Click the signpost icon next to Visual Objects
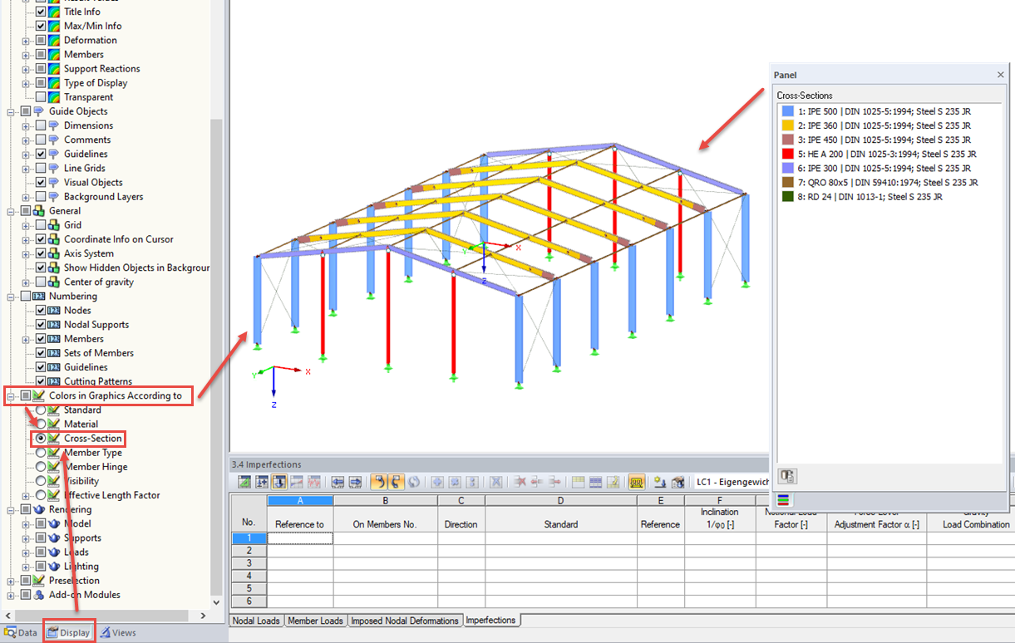Screen dimensions: 1015x643 coord(55,182)
